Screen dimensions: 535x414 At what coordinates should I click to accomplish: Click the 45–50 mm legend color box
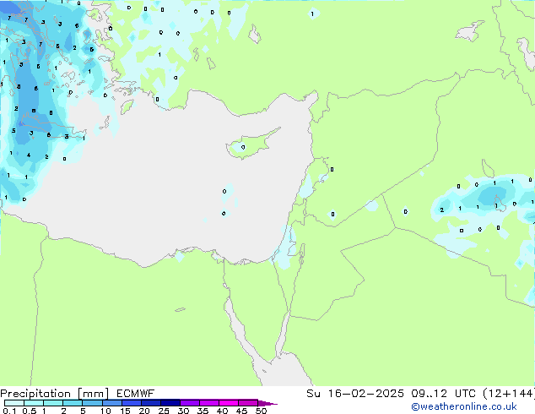(x=248, y=403)
